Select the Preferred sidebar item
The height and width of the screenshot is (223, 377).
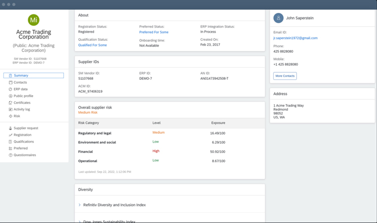click(x=21, y=148)
